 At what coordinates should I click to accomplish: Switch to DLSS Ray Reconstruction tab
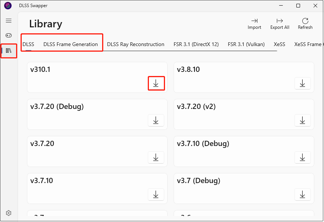pos(135,44)
